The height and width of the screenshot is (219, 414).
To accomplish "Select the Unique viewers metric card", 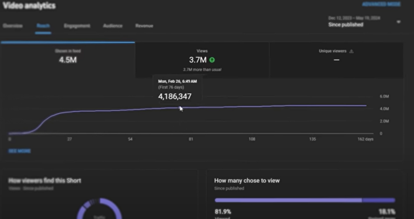I will pyautogui.click(x=336, y=59).
